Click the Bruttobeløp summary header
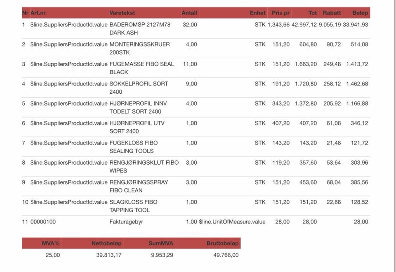This screenshot has width=396, height=272. (x=222, y=244)
